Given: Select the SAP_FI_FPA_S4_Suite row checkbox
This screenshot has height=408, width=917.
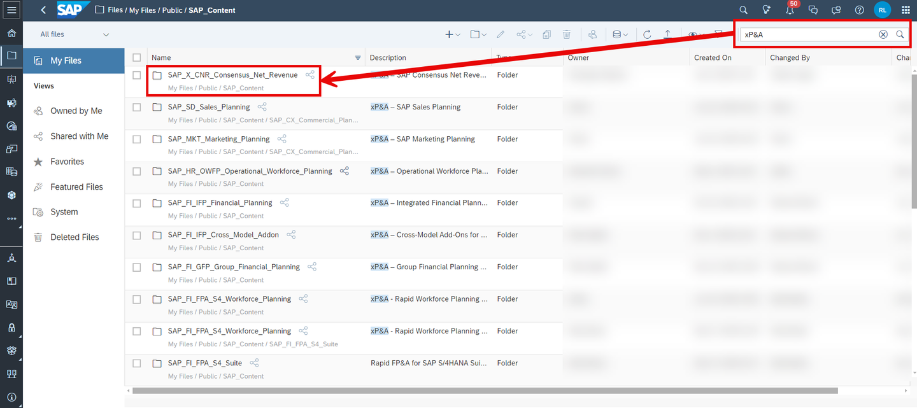Looking at the screenshot, I should (x=136, y=363).
